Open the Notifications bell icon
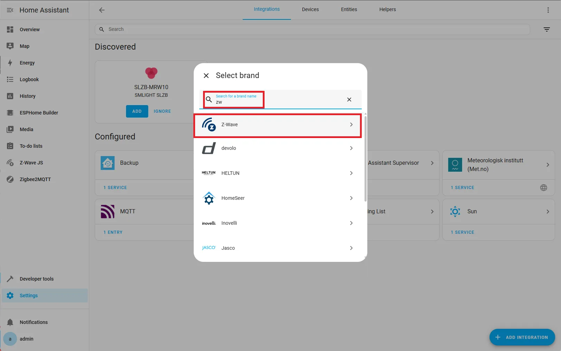 10,322
